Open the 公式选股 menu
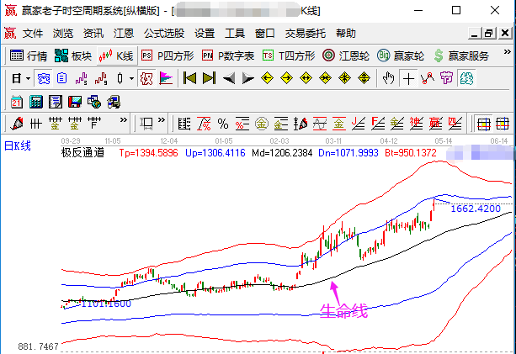Viewport: 516px width, 354px height. click(x=163, y=34)
